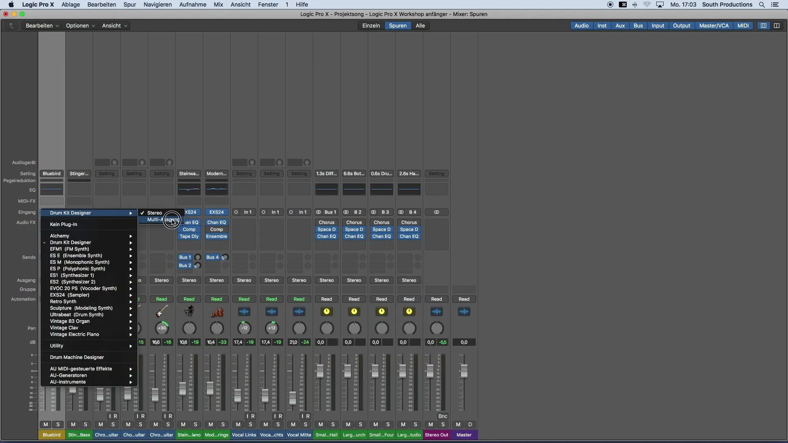The width and height of the screenshot is (788, 443).
Task: Click the Bus 1 send level knob
Action: tap(198, 258)
